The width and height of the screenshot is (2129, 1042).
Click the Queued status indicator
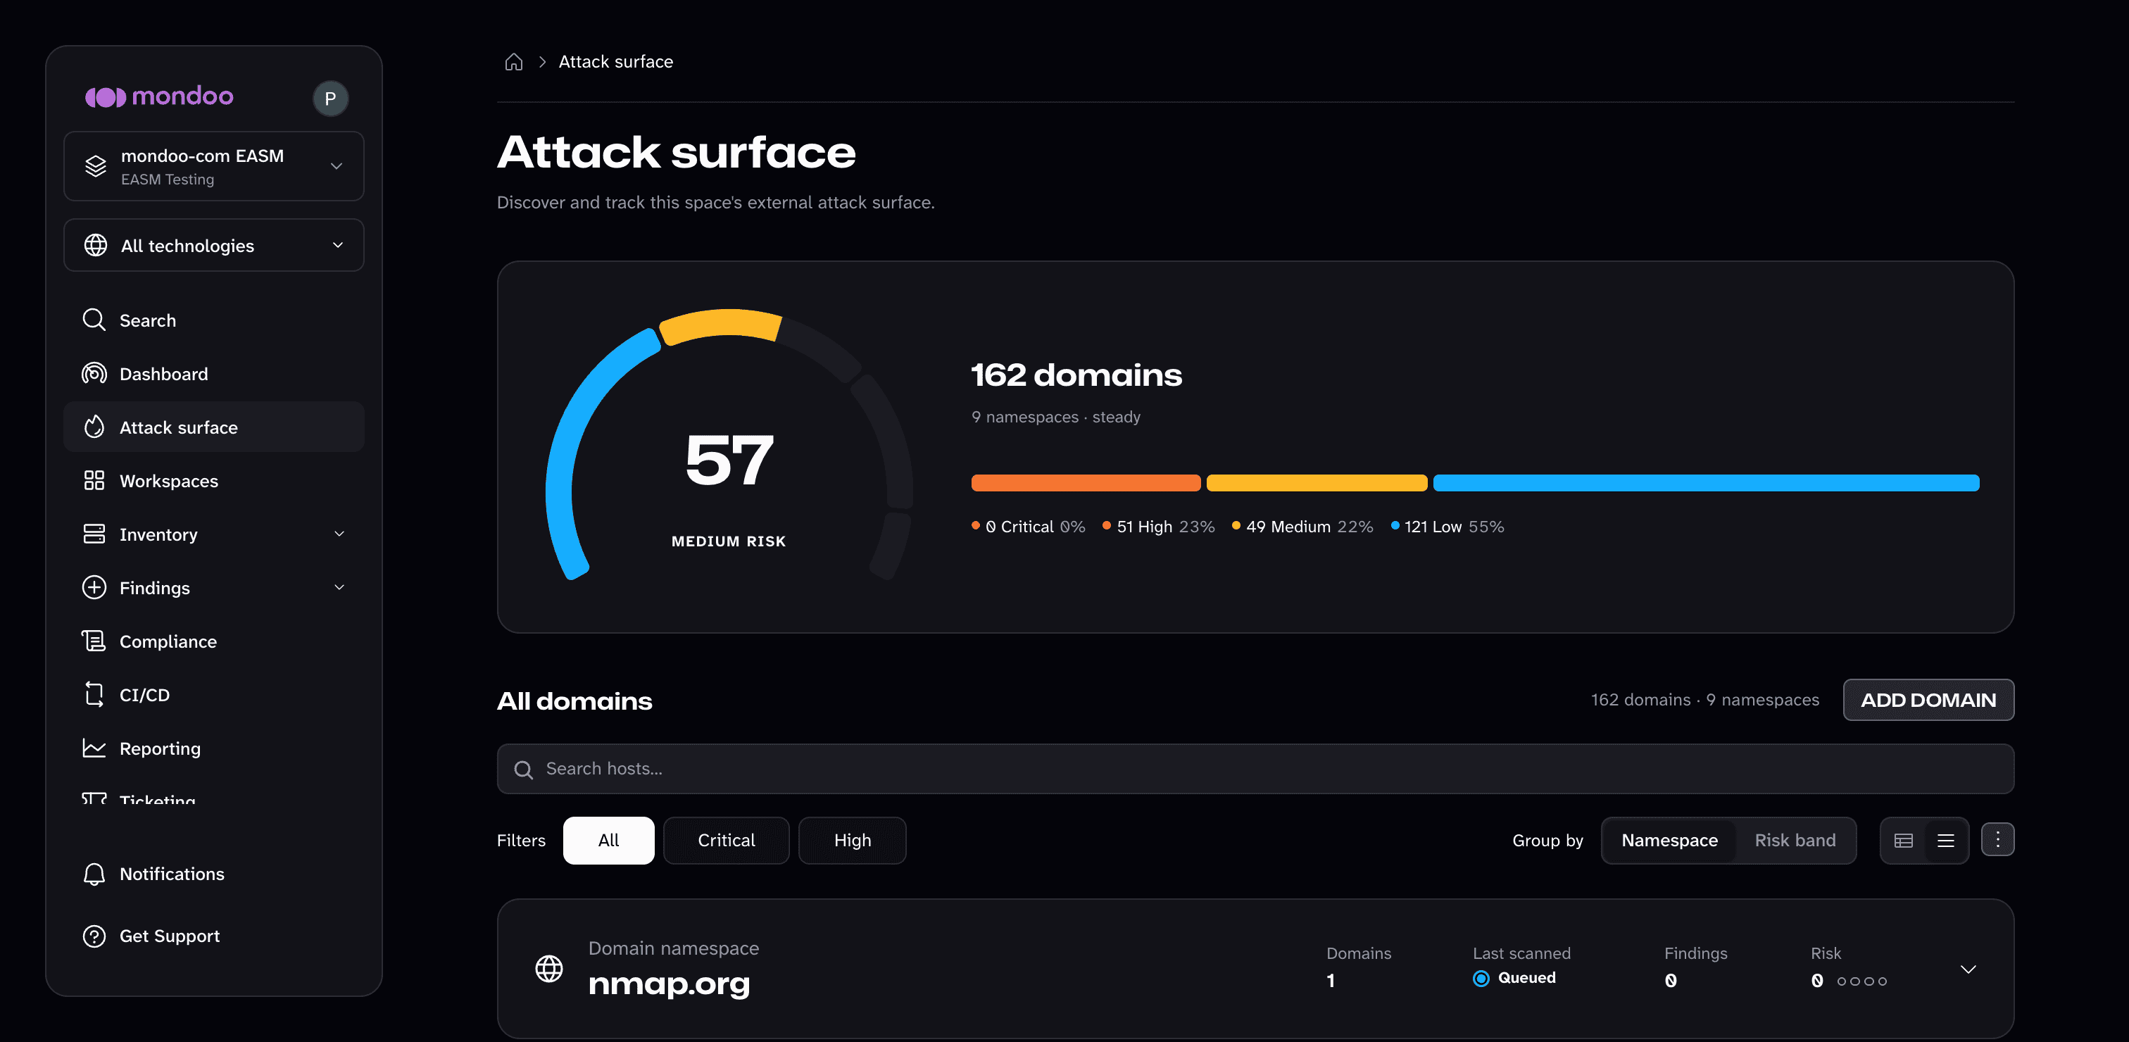coord(1514,979)
